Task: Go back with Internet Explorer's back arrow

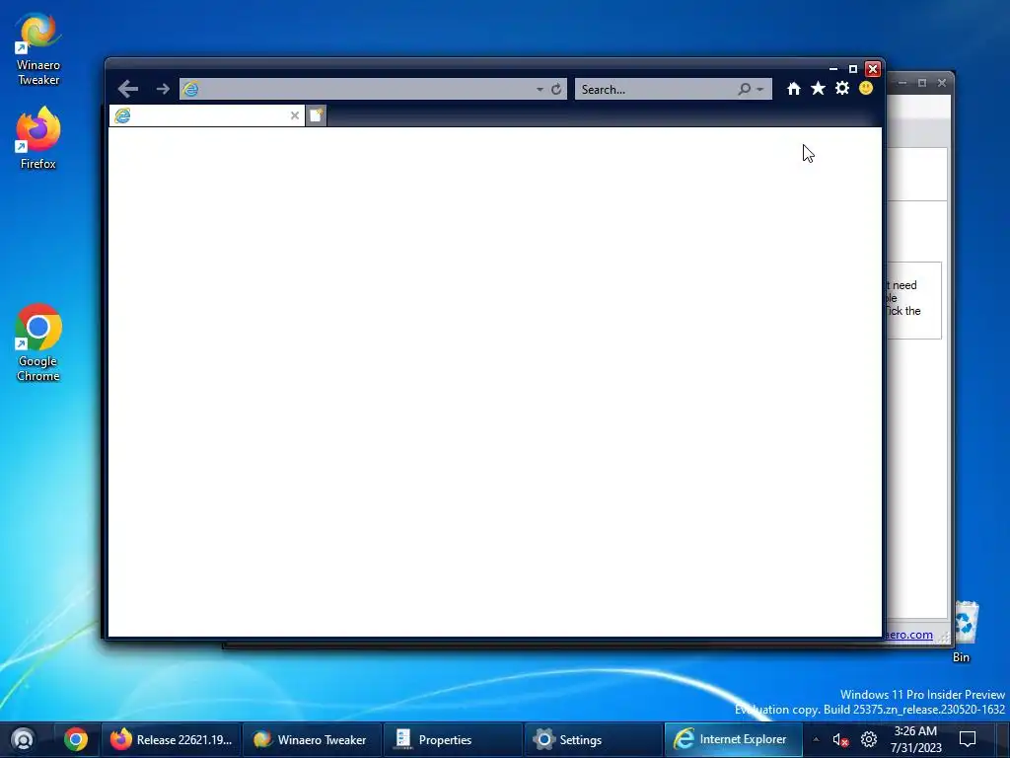Action: pos(128,89)
